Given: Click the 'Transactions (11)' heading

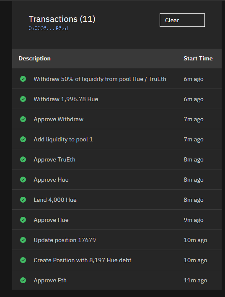Looking at the screenshot, I should pos(62,19).
